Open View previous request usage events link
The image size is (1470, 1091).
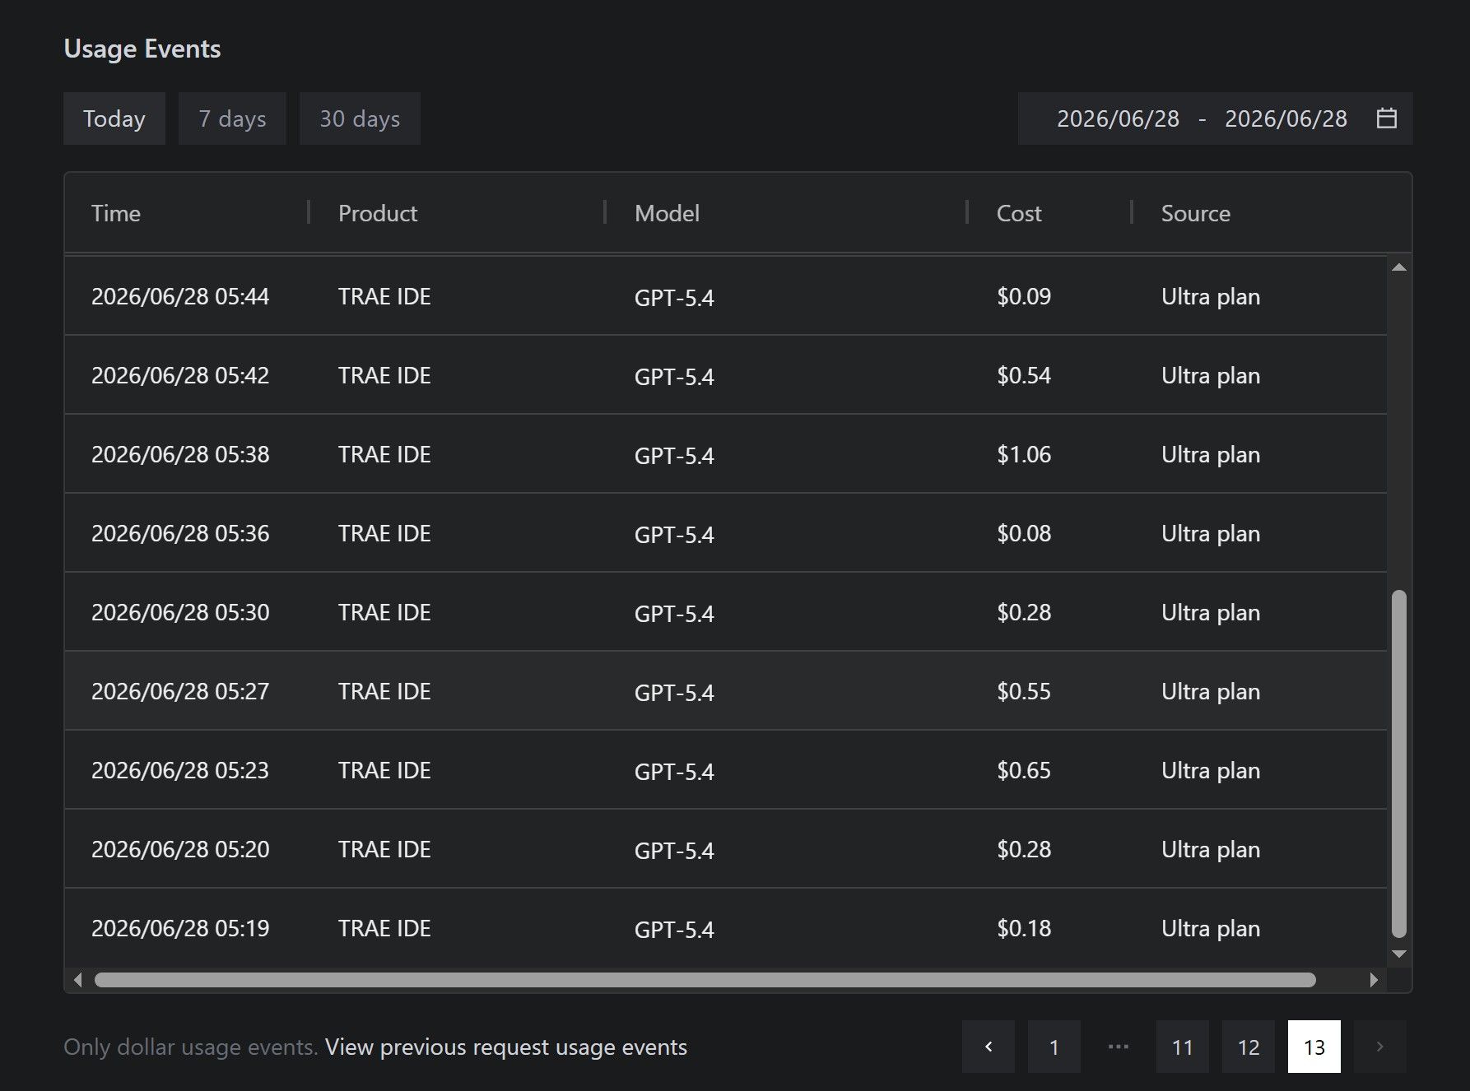505,1047
